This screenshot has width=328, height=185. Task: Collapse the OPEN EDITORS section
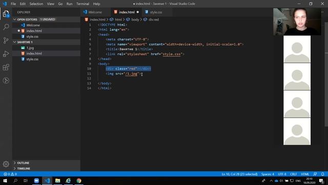click(x=46, y=20)
